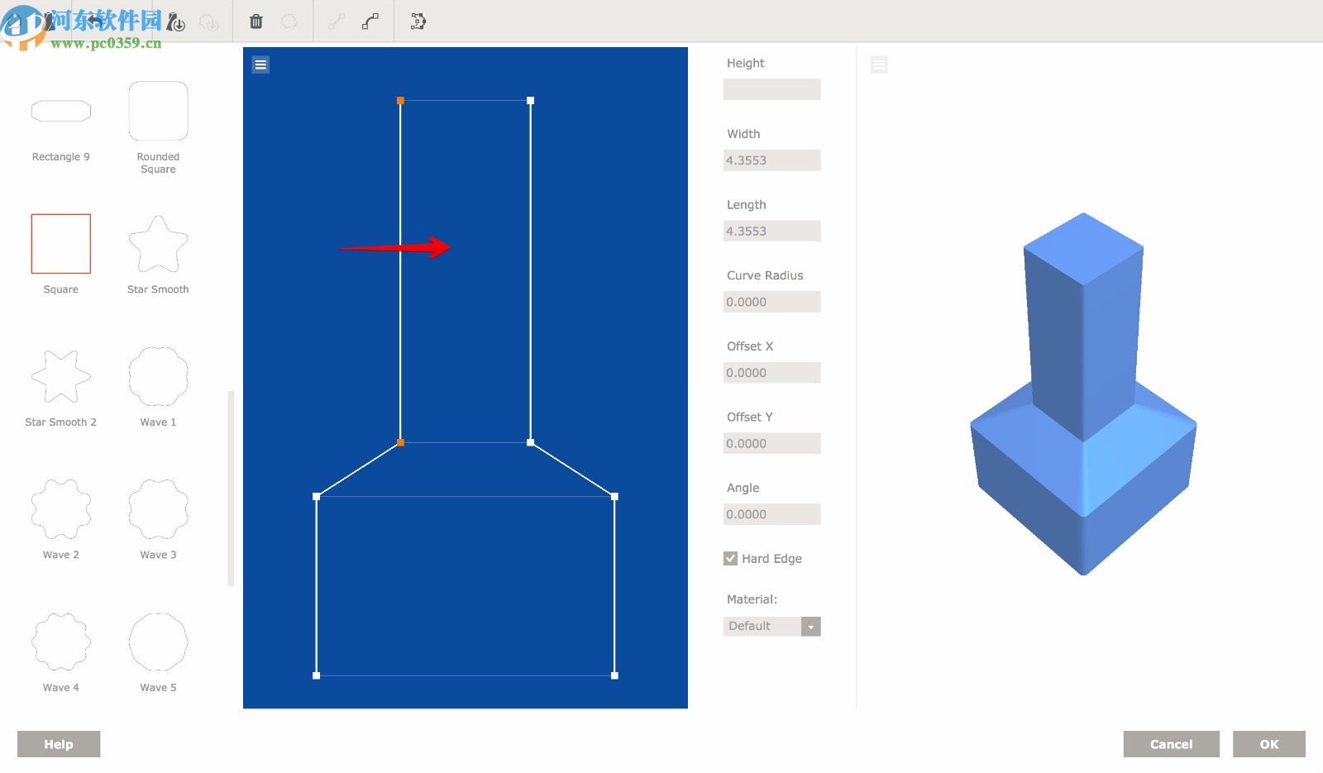Click the Cancel button
The image size is (1323, 773).
pyautogui.click(x=1171, y=743)
